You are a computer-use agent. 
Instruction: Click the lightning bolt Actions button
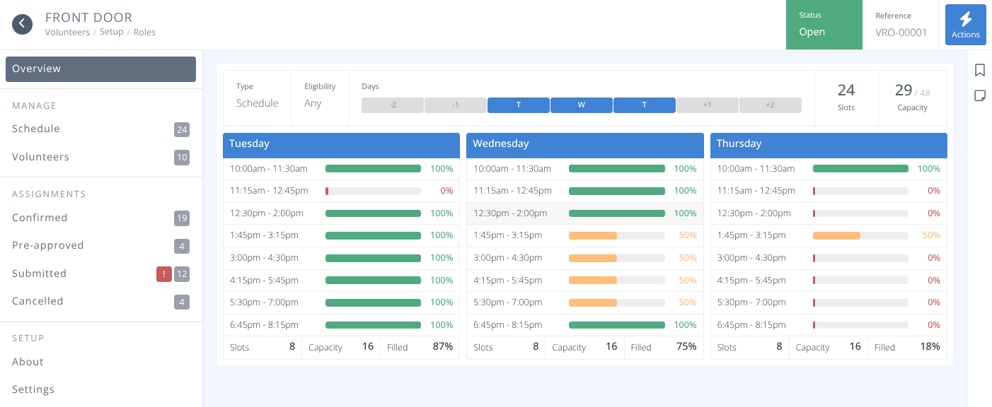point(965,24)
